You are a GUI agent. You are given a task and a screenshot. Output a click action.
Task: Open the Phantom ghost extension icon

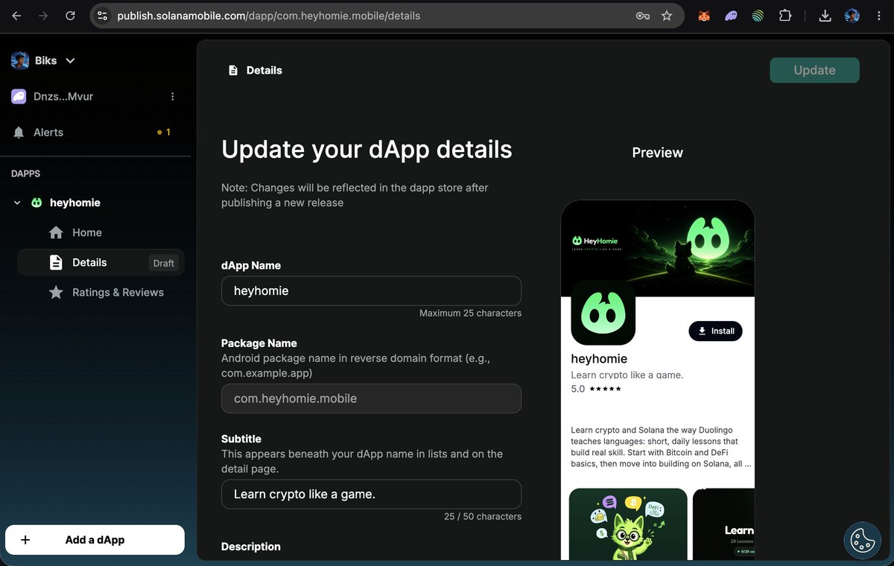coord(731,15)
